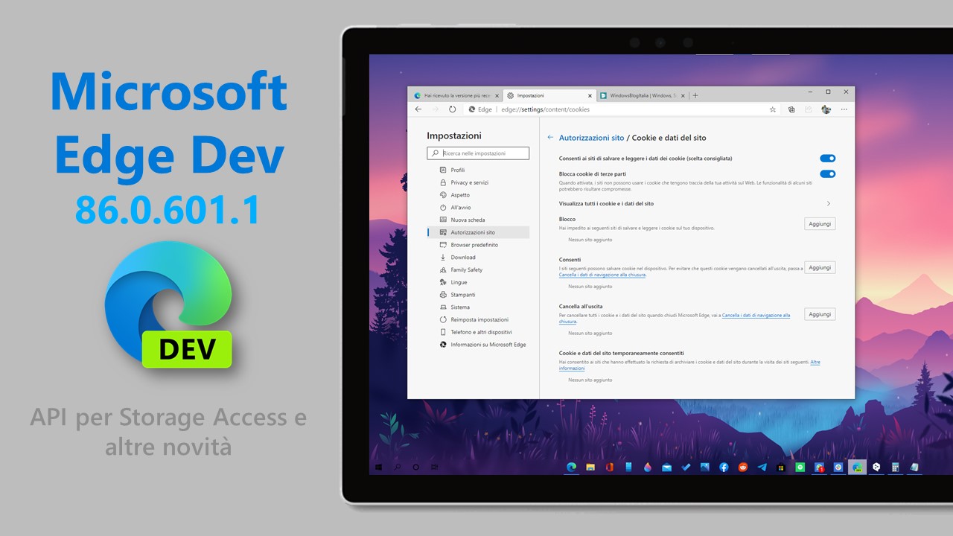Disable the 'Blocca cookie di terze parti' toggle
The image size is (953, 536).
tap(828, 173)
